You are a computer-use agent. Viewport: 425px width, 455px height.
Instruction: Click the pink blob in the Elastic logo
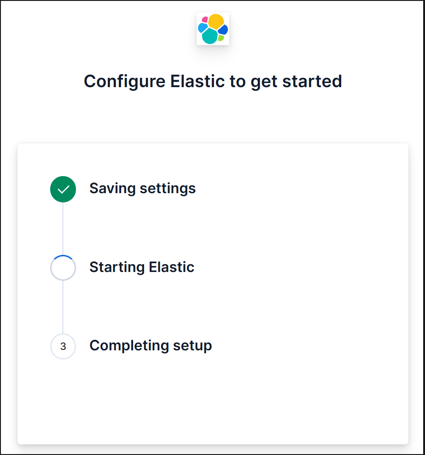point(205,19)
